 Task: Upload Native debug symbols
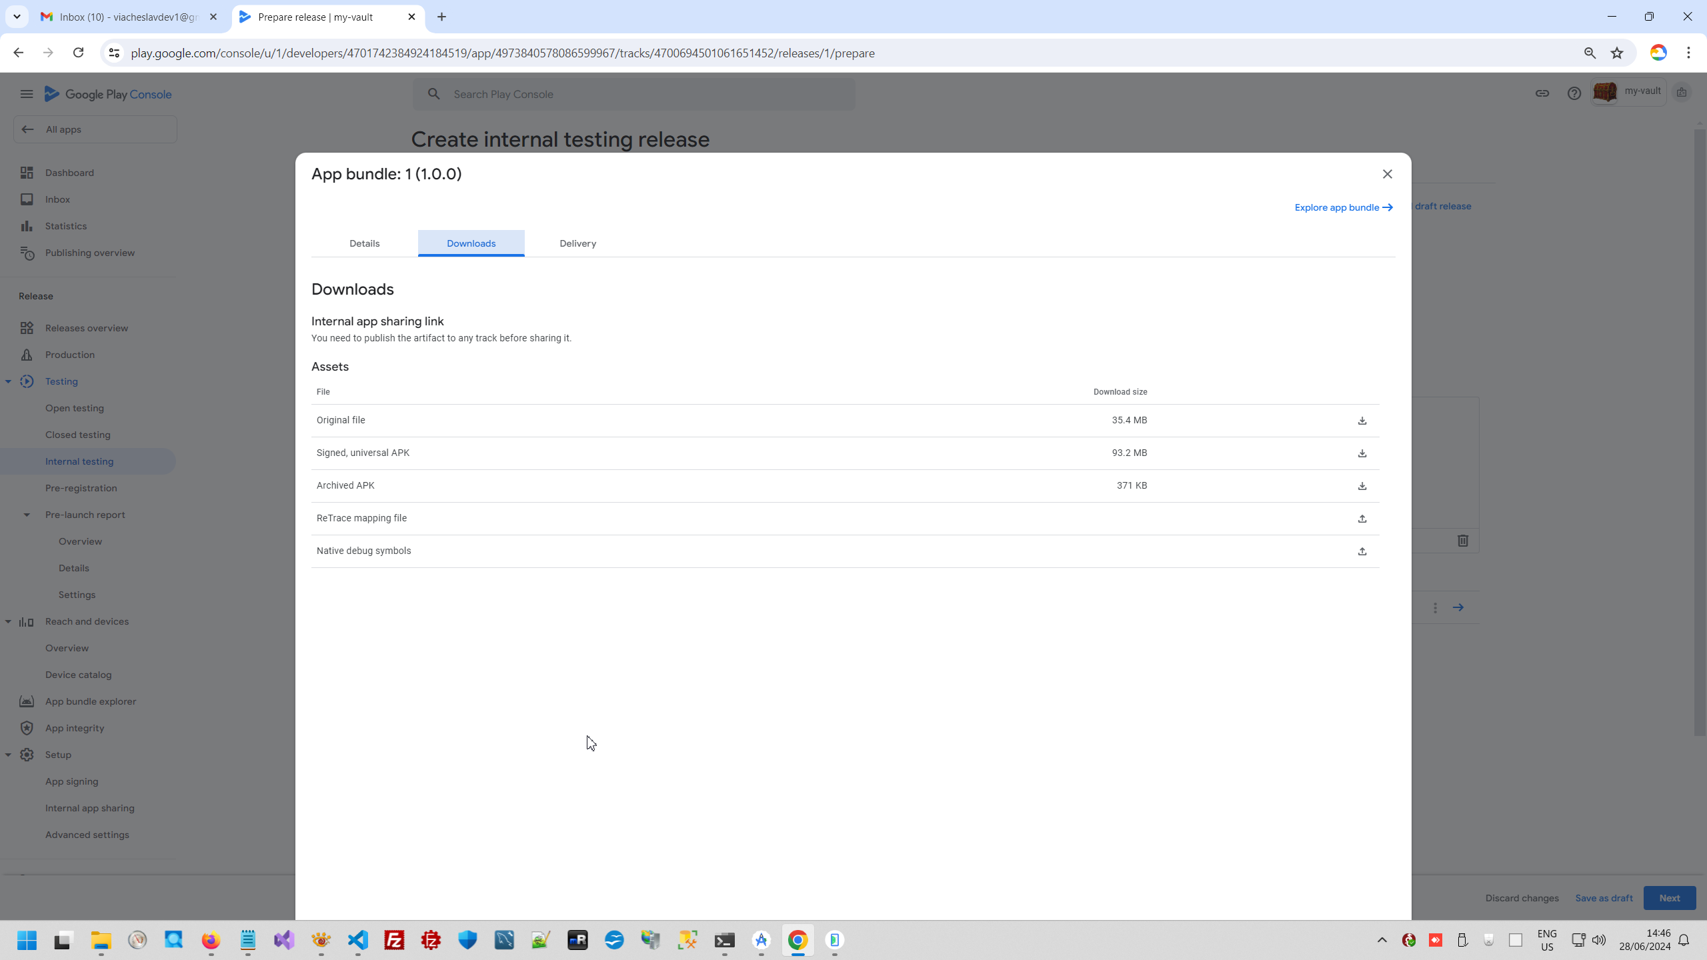point(1362,551)
